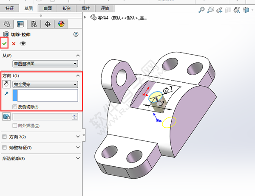255x196 pixels.
Task: Click direction of extrusion selection box
Action: coord(45,95)
